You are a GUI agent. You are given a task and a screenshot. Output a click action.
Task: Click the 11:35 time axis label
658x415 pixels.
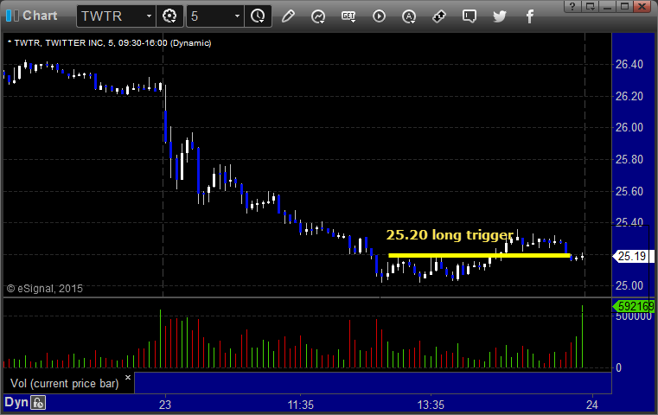click(300, 405)
